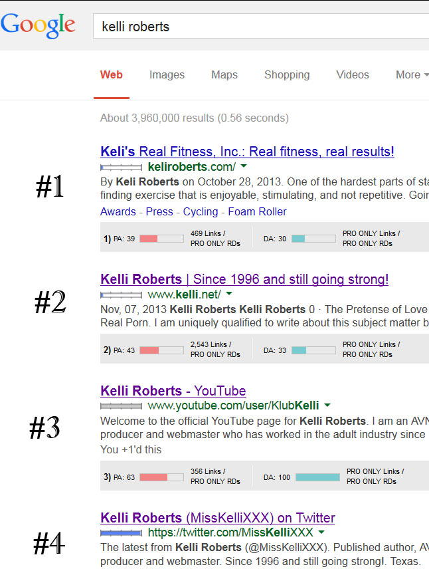This screenshot has width=429, height=571.
Task: Expand the arrow next to youtube.com/user/KlubKelli
Action: pos(327,405)
